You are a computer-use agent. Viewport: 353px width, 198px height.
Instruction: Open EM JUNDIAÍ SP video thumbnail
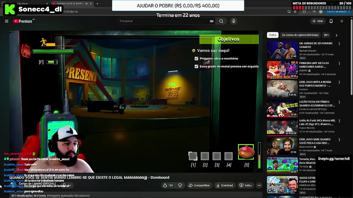(282, 50)
